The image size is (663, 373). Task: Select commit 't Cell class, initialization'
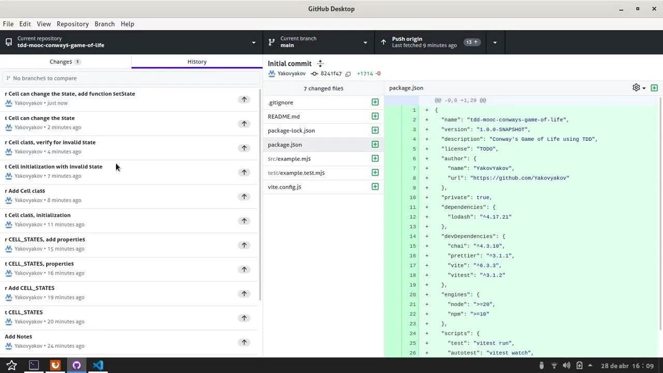128,220
